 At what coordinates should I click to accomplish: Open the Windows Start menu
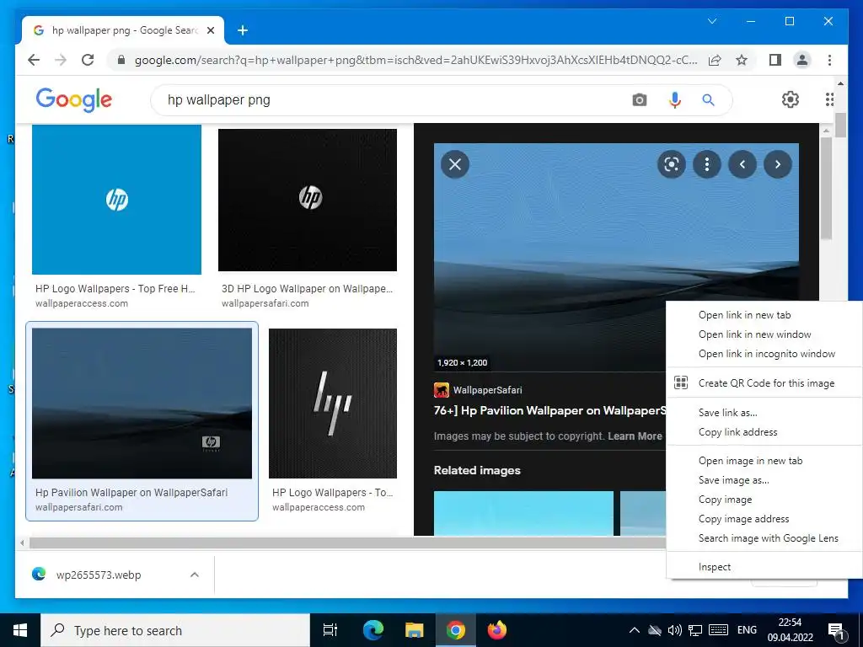click(20, 630)
